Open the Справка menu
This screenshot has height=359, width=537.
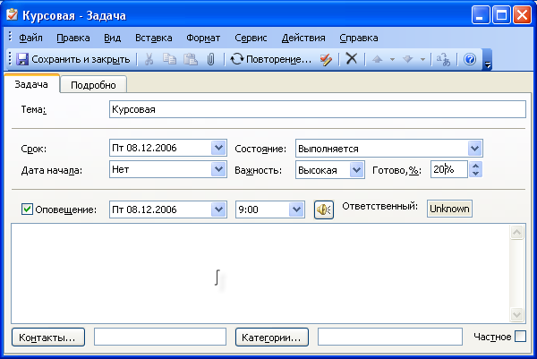[359, 38]
